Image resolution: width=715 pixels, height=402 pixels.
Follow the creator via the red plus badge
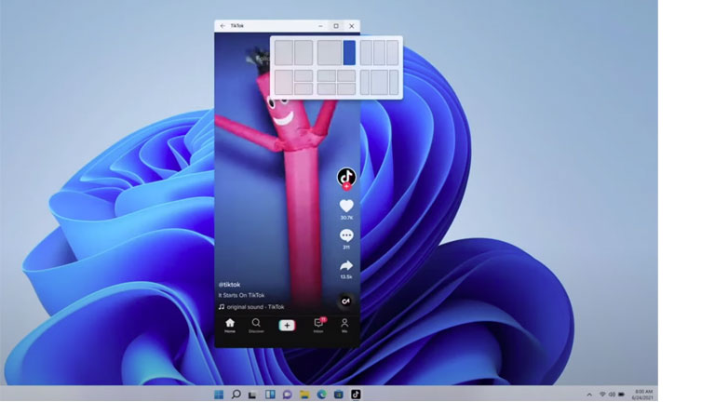(x=346, y=186)
